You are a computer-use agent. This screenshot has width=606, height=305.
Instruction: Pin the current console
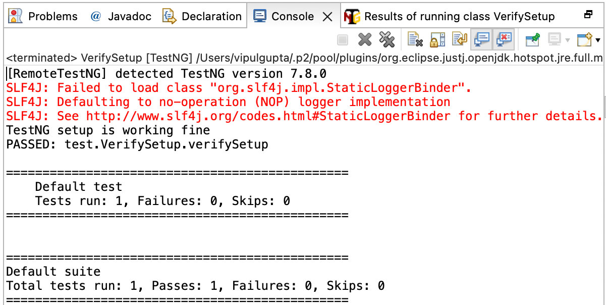pos(532,39)
